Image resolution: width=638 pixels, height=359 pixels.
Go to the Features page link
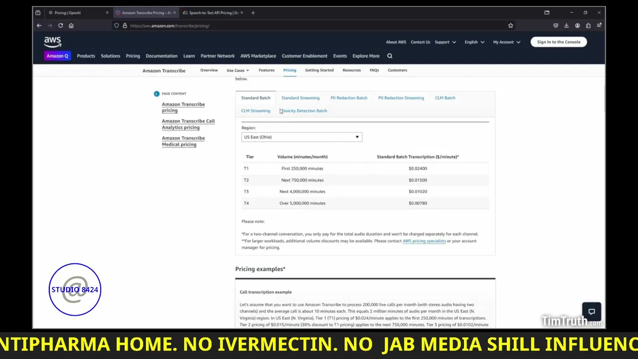click(267, 70)
